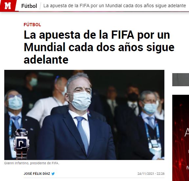Open Fútbol section in the top bar
Viewport: 189px width, 181px height.
(x=29, y=6)
